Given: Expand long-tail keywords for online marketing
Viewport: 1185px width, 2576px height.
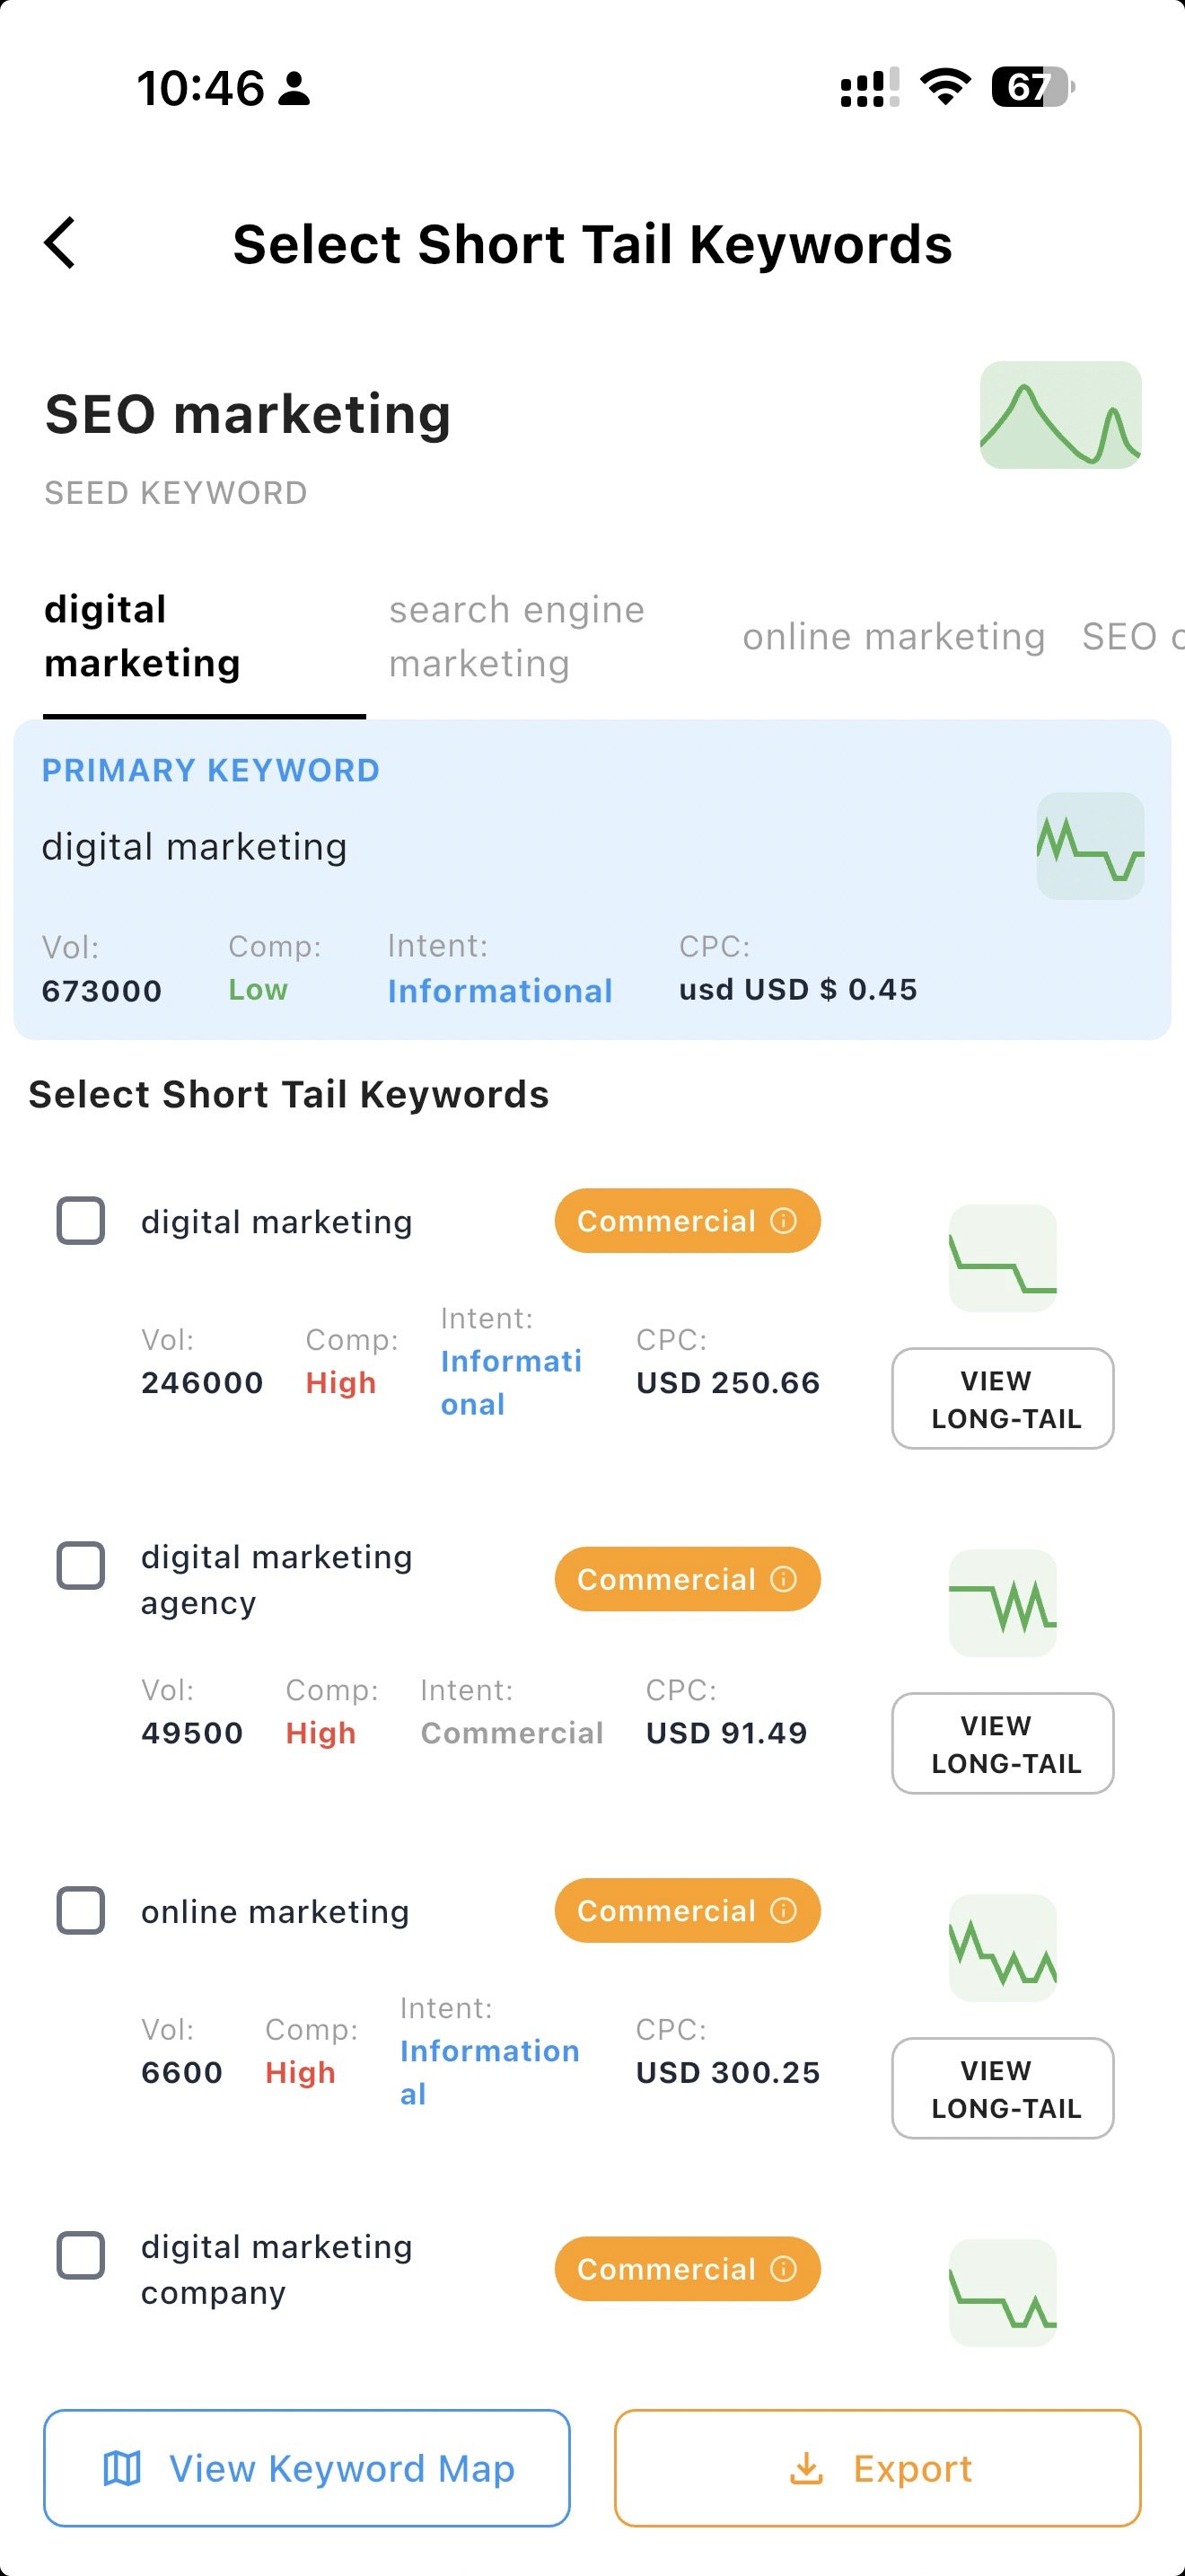Looking at the screenshot, I should click(x=1001, y=2089).
